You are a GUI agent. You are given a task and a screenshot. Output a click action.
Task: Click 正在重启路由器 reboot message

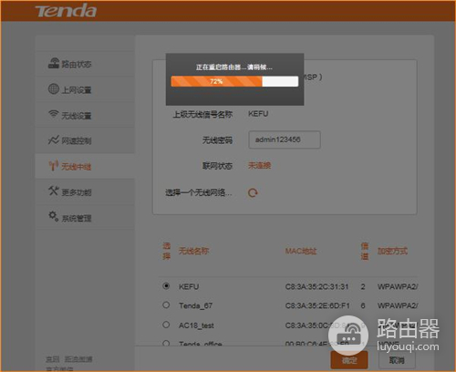[x=234, y=67]
